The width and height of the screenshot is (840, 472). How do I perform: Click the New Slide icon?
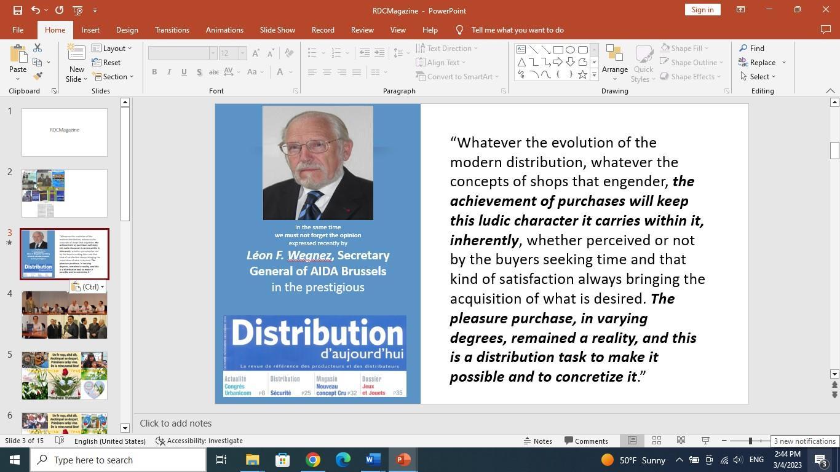click(76, 55)
